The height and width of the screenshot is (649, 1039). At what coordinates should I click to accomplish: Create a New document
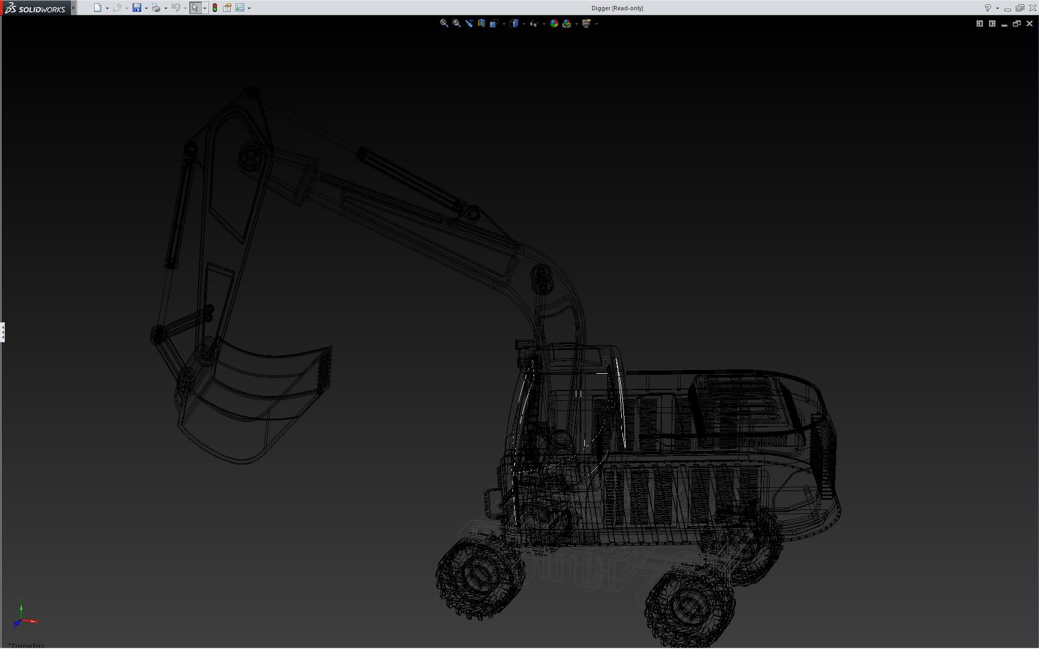point(97,8)
